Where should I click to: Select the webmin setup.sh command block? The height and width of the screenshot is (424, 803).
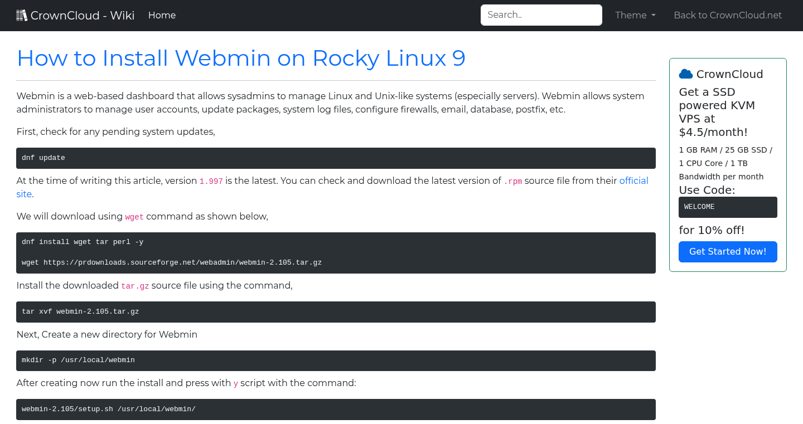335,409
